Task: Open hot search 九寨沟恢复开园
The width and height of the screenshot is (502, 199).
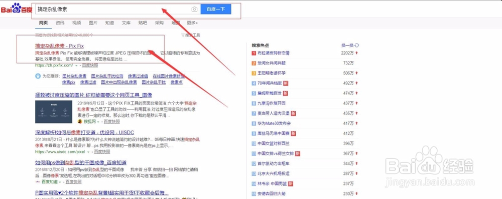Action: tap(271, 103)
